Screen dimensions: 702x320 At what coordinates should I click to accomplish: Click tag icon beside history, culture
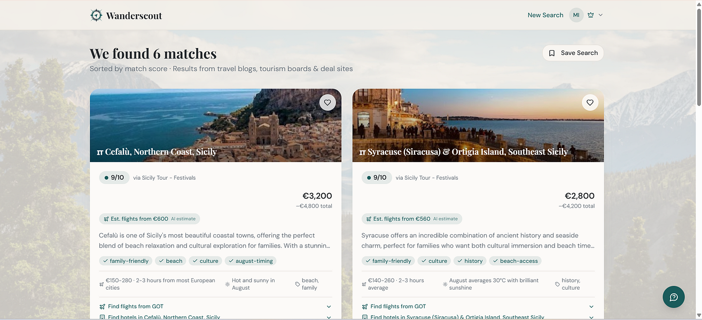pos(558,284)
